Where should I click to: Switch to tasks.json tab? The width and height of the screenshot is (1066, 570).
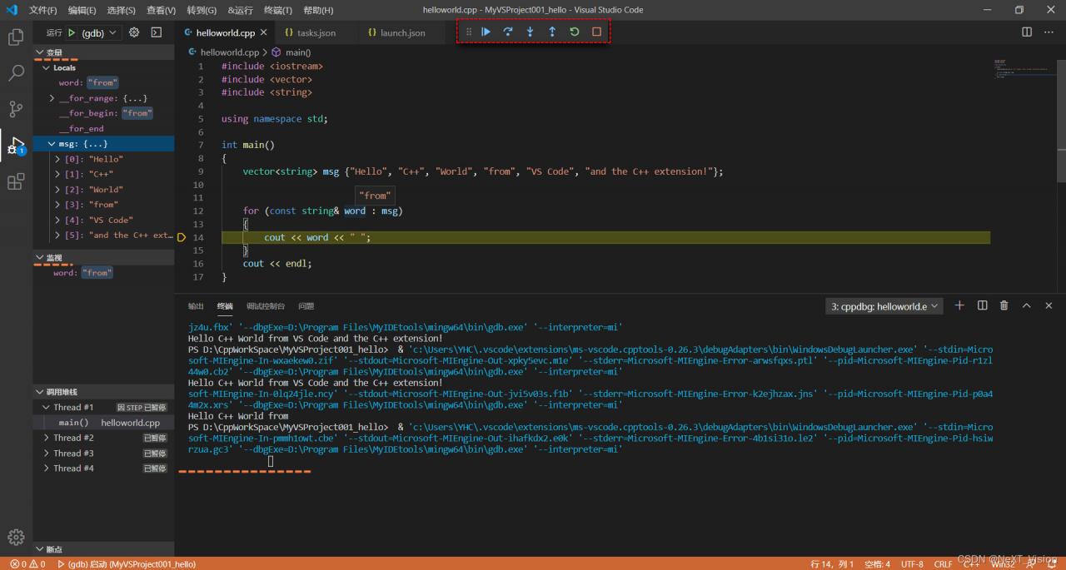click(x=316, y=32)
